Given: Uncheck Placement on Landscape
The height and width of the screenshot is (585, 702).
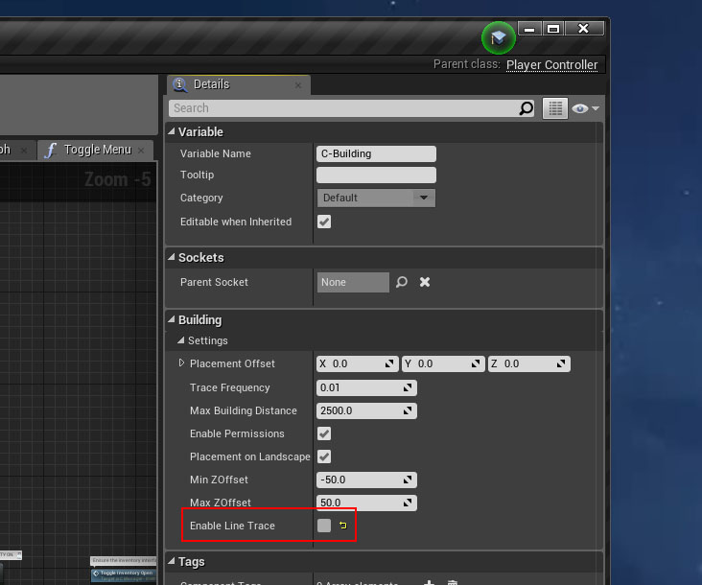Looking at the screenshot, I should [x=324, y=456].
